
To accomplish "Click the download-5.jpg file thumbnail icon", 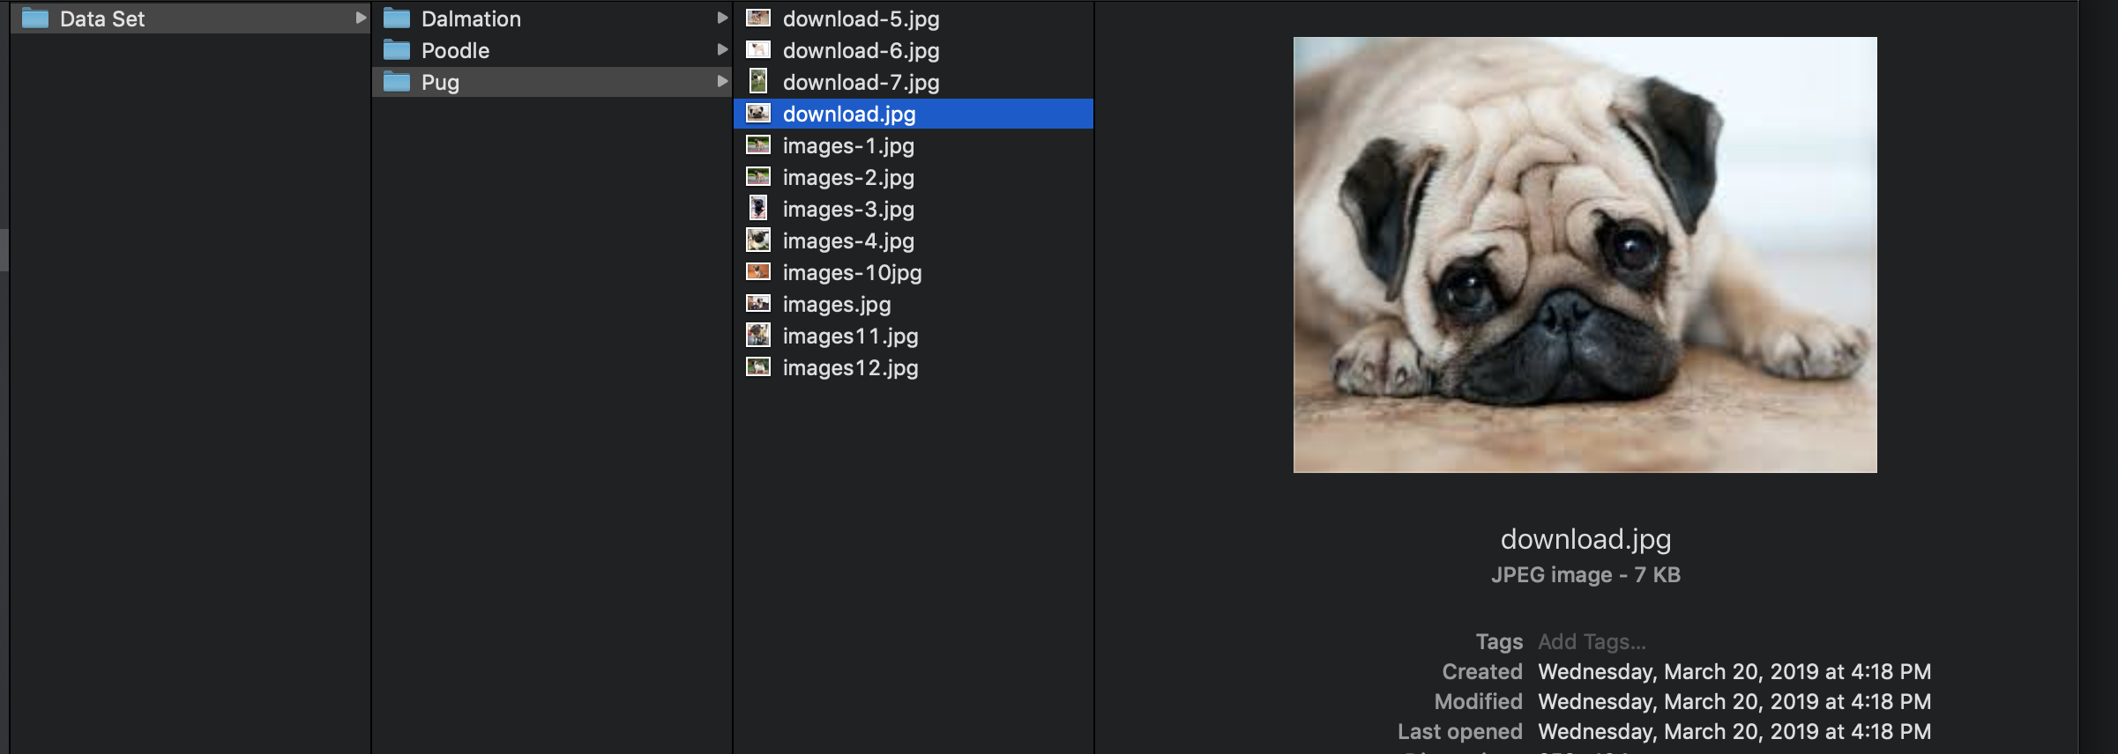I will [x=758, y=18].
